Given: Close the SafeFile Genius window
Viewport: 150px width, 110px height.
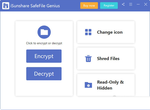Looking at the screenshot, I should click(x=145, y=4).
